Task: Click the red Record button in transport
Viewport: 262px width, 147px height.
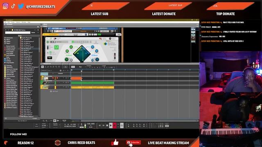Action: coord(115,125)
